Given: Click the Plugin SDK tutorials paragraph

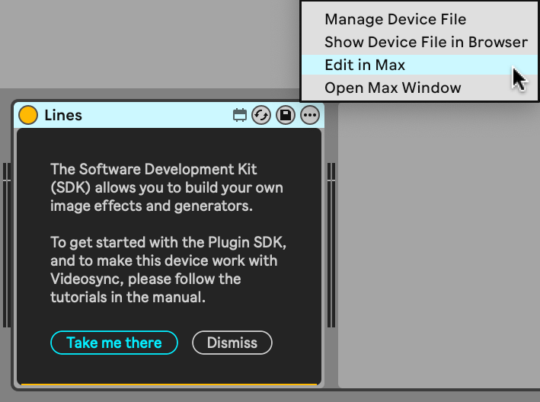Looking at the screenshot, I should pos(168,270).
